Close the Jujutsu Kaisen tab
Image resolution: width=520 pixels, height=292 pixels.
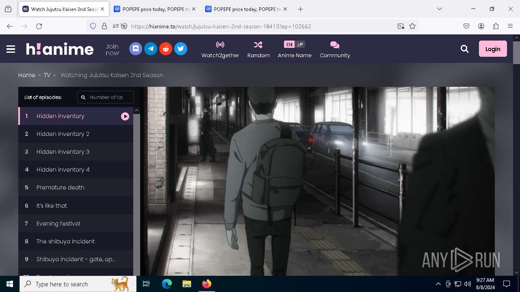coord(102,9)
